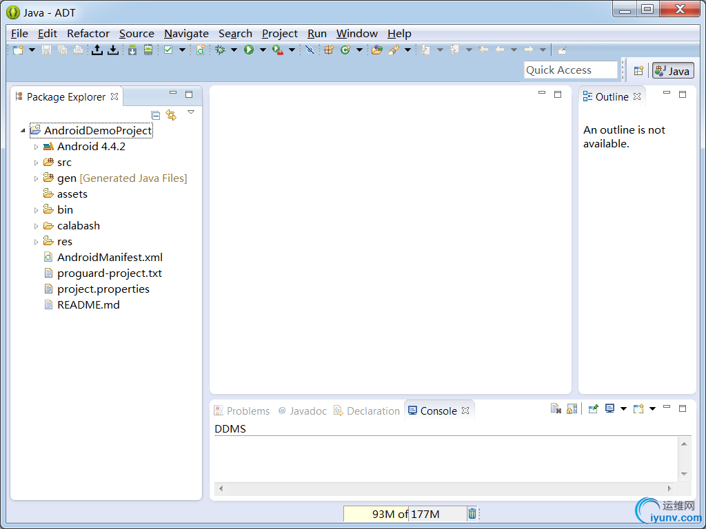Screen dimensions: 706x529
Task: Toggle the Skip All Breakpoints icon
Action: [310, 50]
